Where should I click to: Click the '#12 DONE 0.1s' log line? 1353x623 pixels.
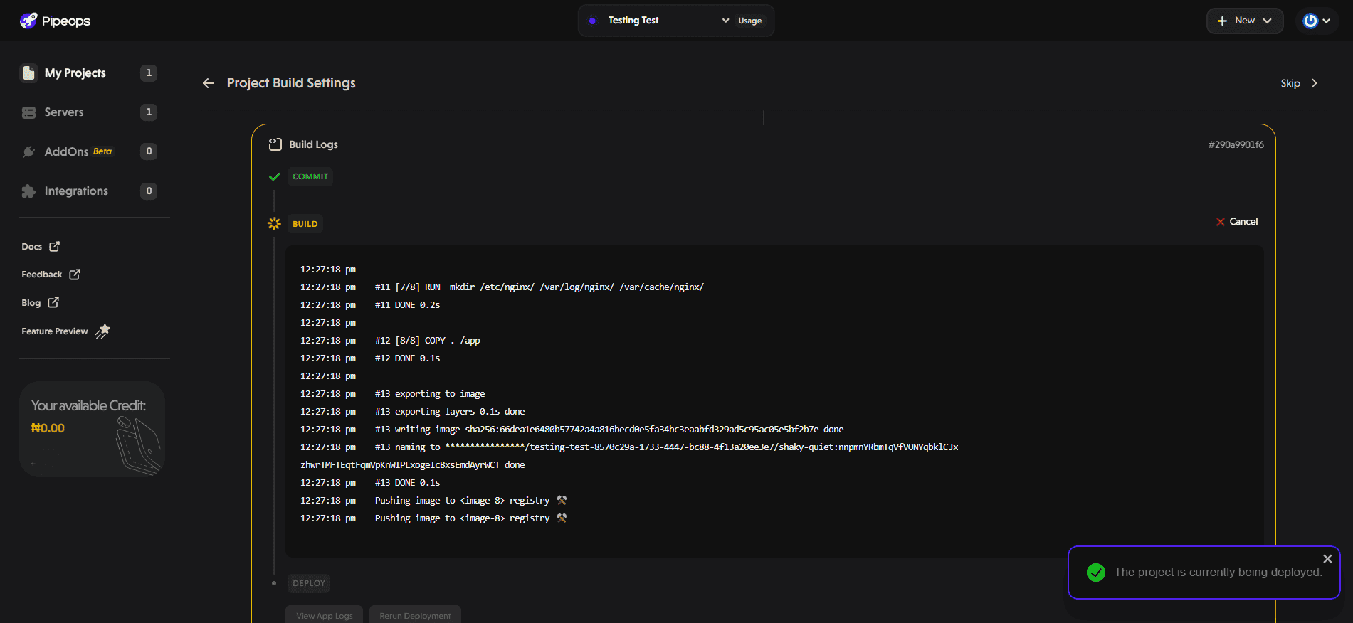(408, 358)
